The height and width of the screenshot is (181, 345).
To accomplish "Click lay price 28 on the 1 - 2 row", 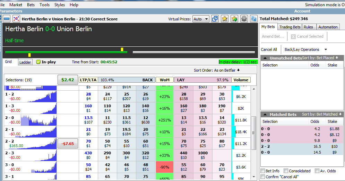I will click(183, 97).
